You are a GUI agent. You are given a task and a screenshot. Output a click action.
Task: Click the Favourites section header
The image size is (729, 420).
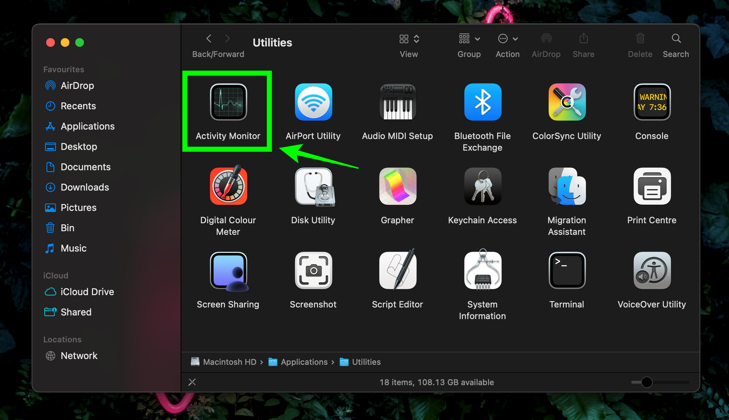pos(64,69)
